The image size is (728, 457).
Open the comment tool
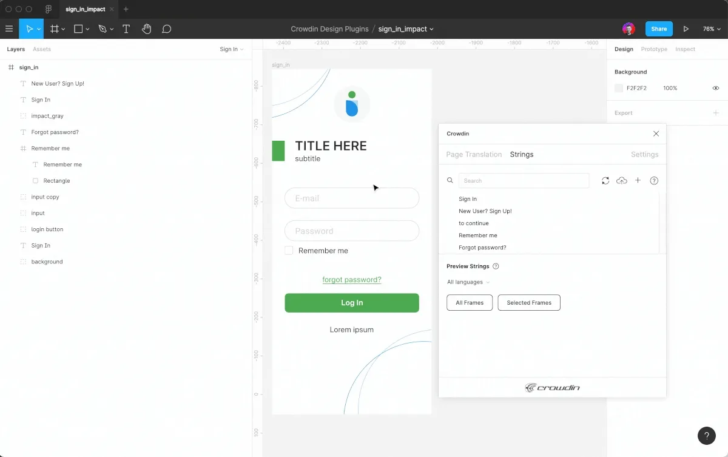click(166, 29)
